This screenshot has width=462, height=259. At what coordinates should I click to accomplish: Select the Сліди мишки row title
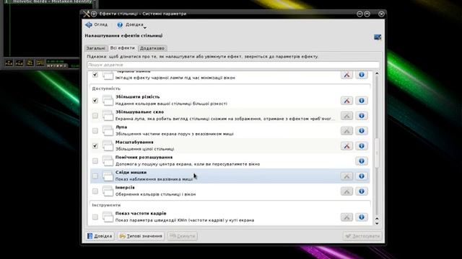(131, 173)
